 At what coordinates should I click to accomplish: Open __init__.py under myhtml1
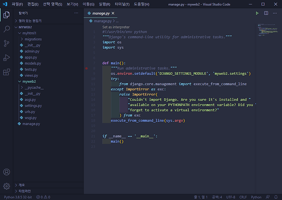pyautogui.click(x=32, y=45)
